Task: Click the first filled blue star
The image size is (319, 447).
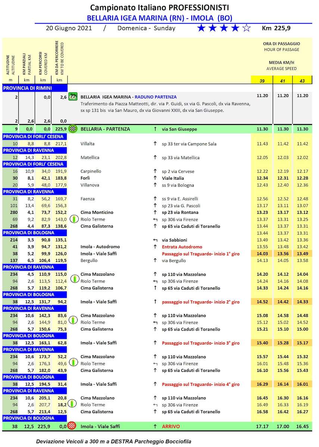Action: coord(201,28)
